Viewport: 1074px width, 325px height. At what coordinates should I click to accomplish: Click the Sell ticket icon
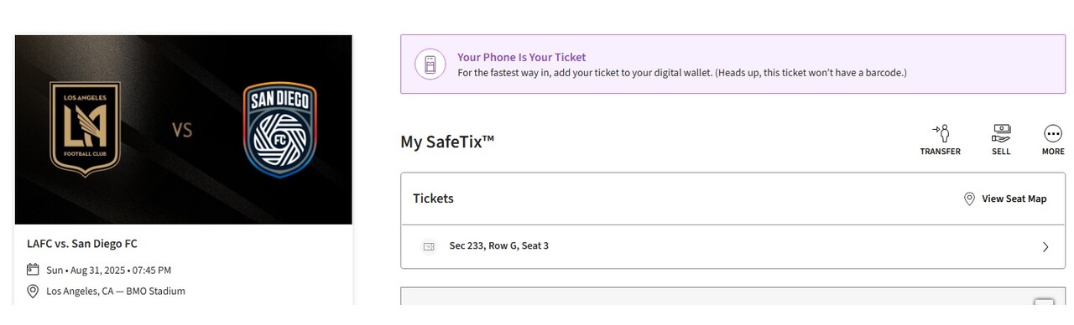1001,133
